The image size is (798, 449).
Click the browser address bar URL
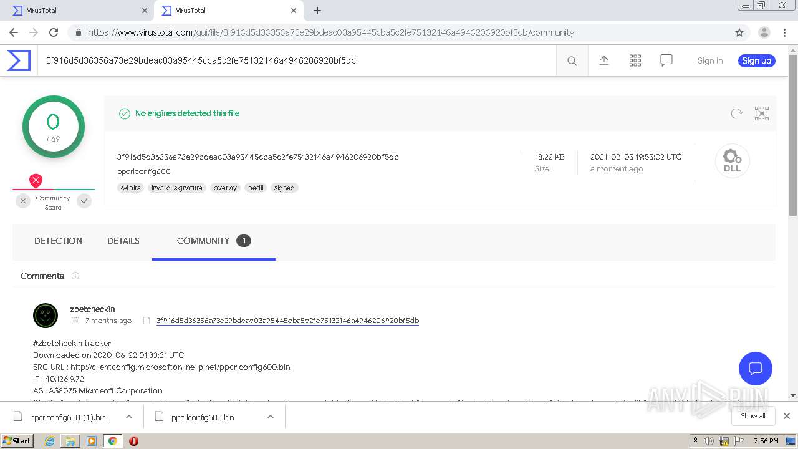[330, 32]
